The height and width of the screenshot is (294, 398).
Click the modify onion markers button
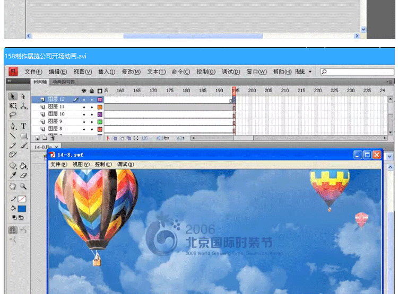(136, 138)
